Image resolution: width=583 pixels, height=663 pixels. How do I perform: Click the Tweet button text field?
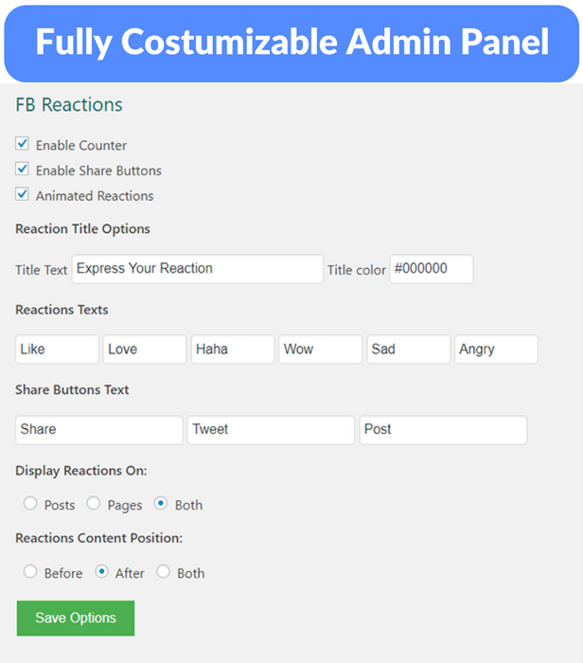270,430
